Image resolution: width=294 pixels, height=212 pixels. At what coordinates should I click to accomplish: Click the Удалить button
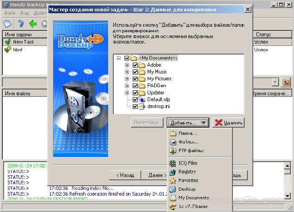click(x=229, y=123)
